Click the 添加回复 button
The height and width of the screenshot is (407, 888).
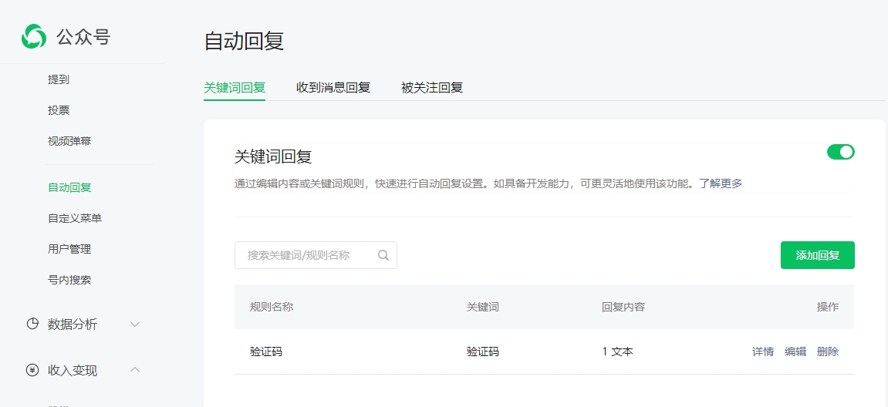(817, 255)
